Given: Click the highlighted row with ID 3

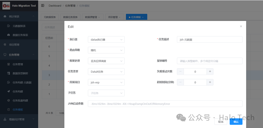Looking at the screenshot, I should coord(49,75).
